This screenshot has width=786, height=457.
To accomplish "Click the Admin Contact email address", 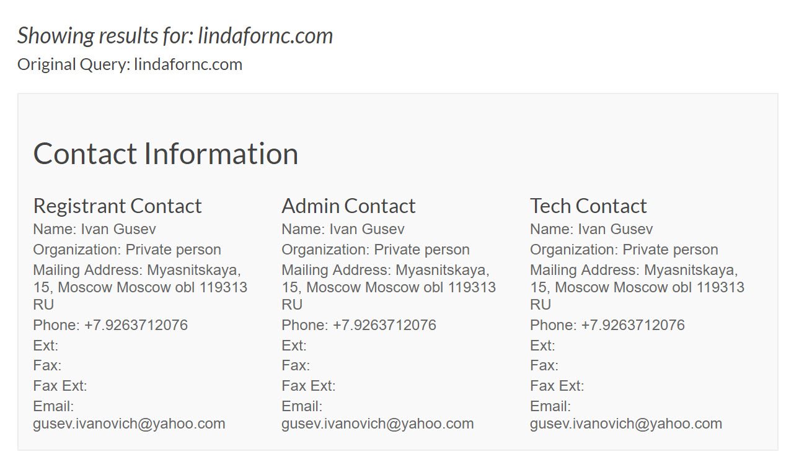I will click(378, 424).
